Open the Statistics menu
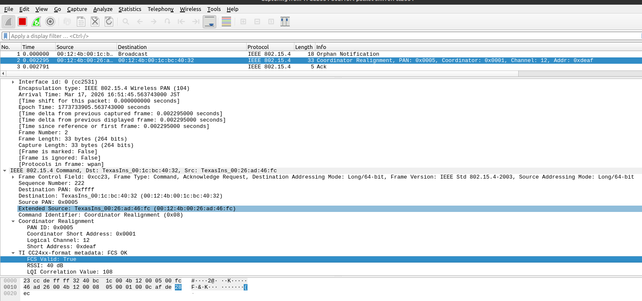The width and height of the screenshot is (642, 301). [x=130, y=9]
